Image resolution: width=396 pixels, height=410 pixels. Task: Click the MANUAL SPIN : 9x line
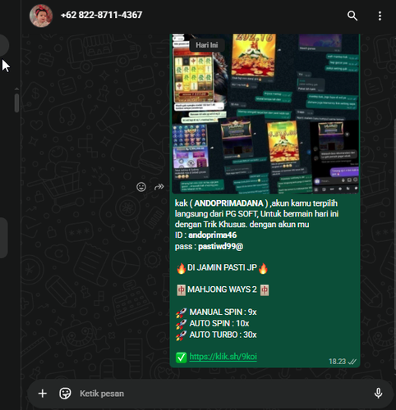point(216,312)
